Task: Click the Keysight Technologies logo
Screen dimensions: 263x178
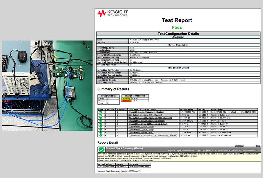Action: click(113, 13)
